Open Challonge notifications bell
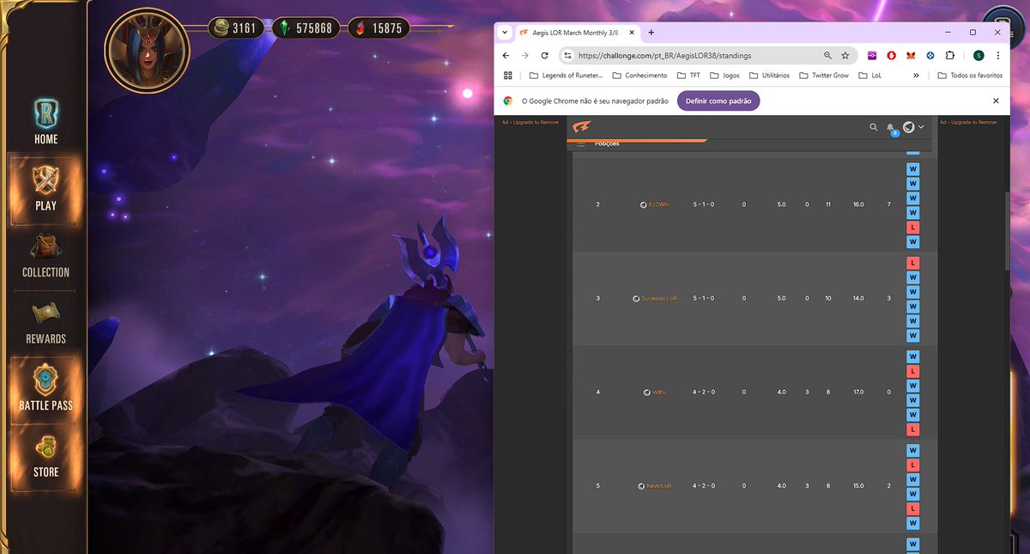The width and height of the screenshot is (1030, 554). tap(891, 128)
